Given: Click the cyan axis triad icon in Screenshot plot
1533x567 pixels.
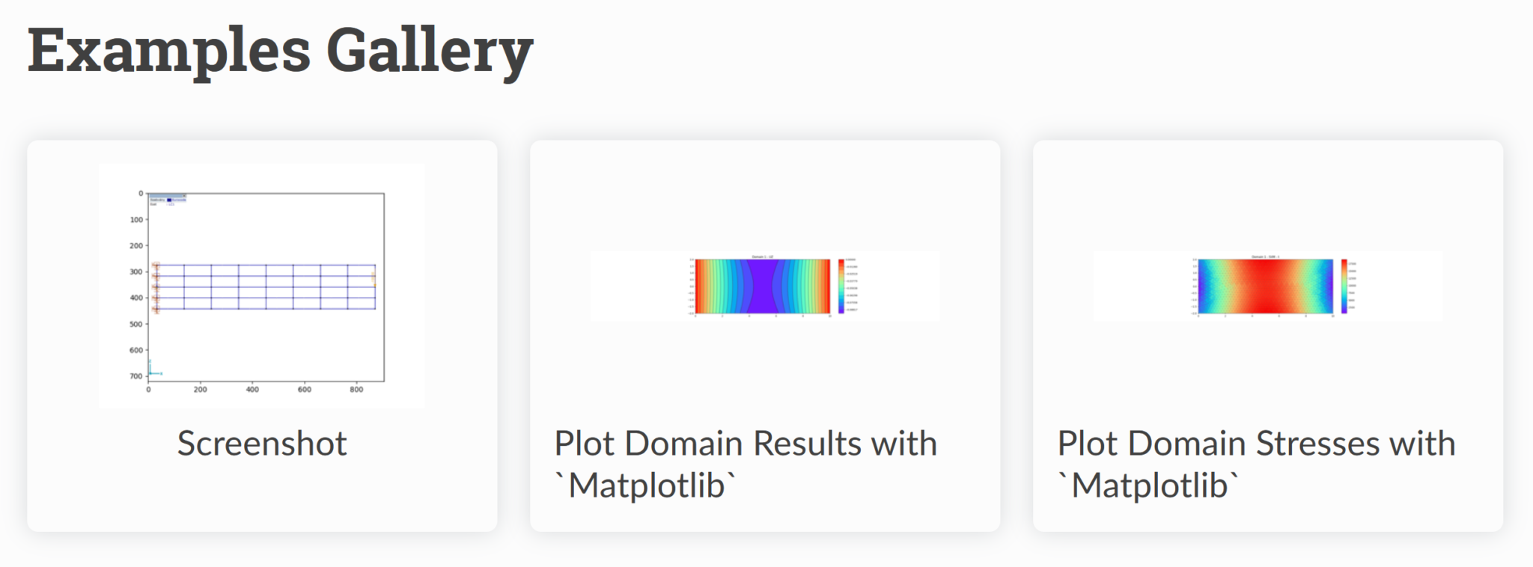Looking at the screenshot, I should tap(152, 372).
